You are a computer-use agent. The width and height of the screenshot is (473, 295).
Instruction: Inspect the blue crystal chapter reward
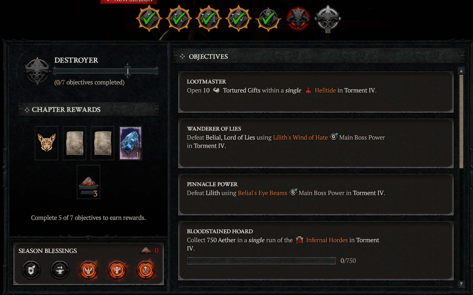coord(131,143)
